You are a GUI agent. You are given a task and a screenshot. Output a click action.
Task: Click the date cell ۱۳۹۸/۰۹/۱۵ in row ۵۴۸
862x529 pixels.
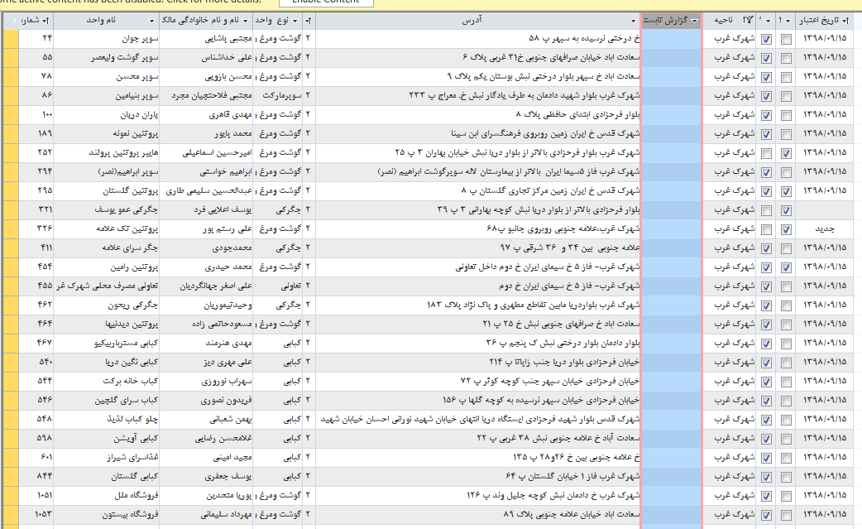tap(824, 420)
